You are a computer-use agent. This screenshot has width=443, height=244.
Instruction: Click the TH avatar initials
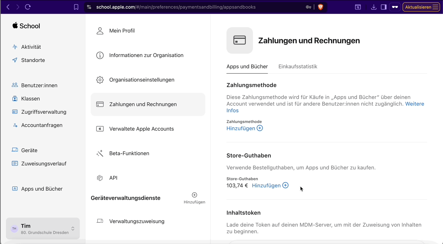[14, 228]
